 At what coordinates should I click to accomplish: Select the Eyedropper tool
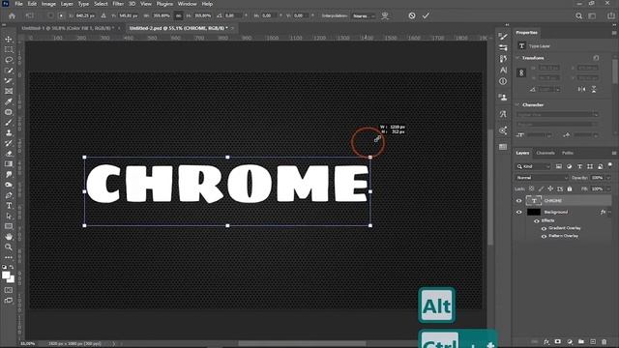click(x=9, y=101)
